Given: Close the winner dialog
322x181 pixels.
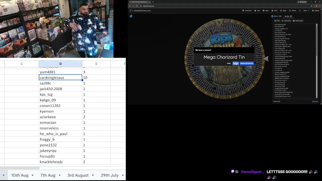Looking at the screenshot, I should click(x=229, y=63).
